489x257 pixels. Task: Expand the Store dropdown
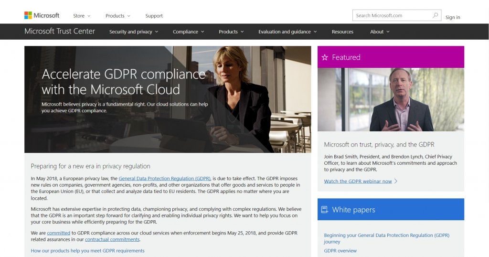pyautogui.click(x=82, y=16)
